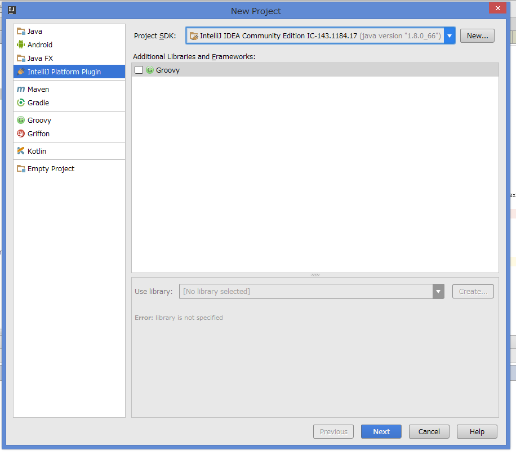Click the Previous button
The image size is (516, 455).
[333, 432]
